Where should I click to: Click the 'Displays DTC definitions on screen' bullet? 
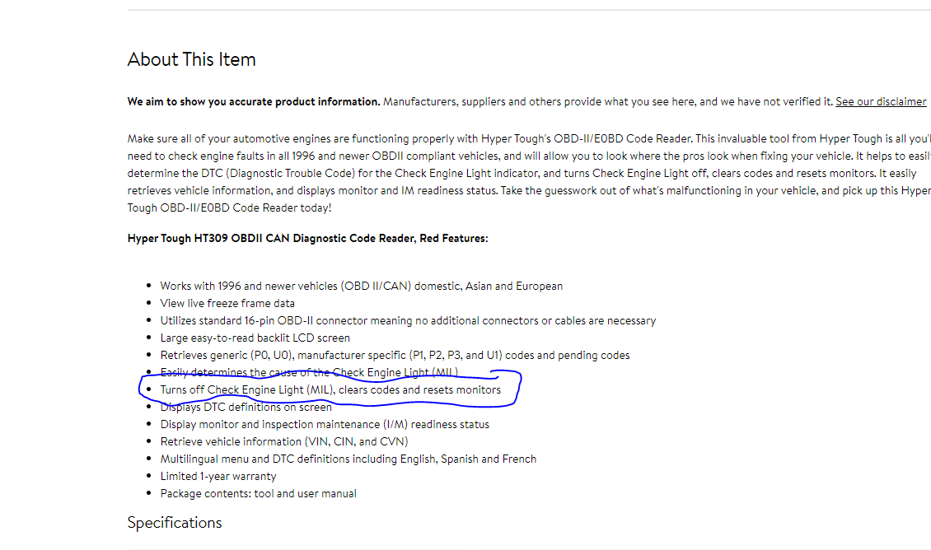point(246,408)
